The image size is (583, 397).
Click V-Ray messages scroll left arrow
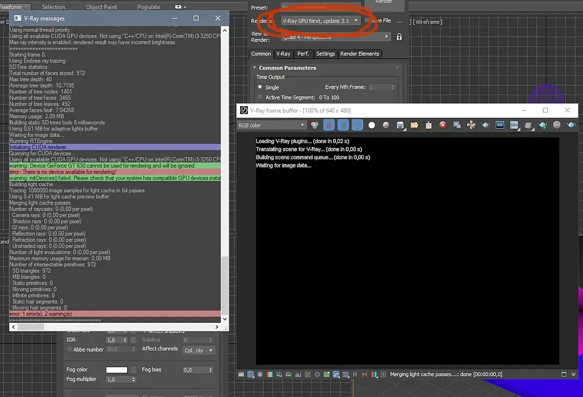[13, 327]
